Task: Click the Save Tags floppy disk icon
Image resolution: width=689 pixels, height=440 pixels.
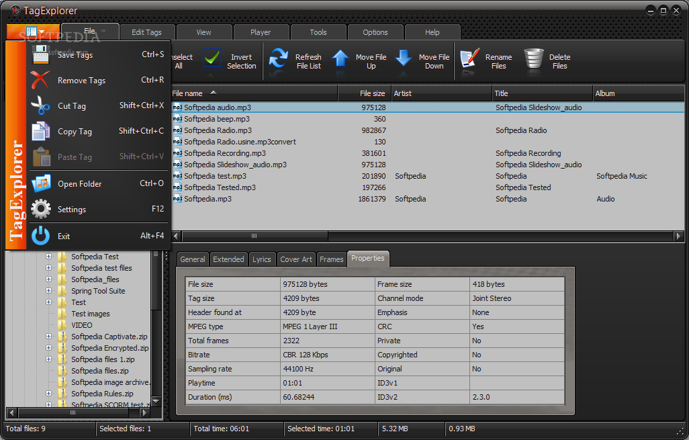Action: [x=41, y=55]
